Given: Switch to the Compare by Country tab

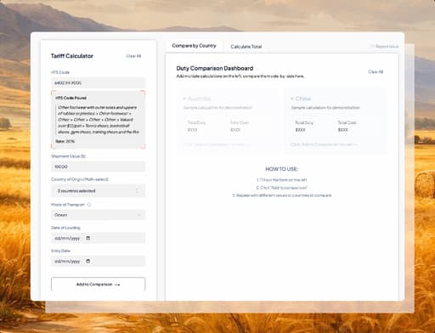Looking at the screenshot, I should [194, 46].
